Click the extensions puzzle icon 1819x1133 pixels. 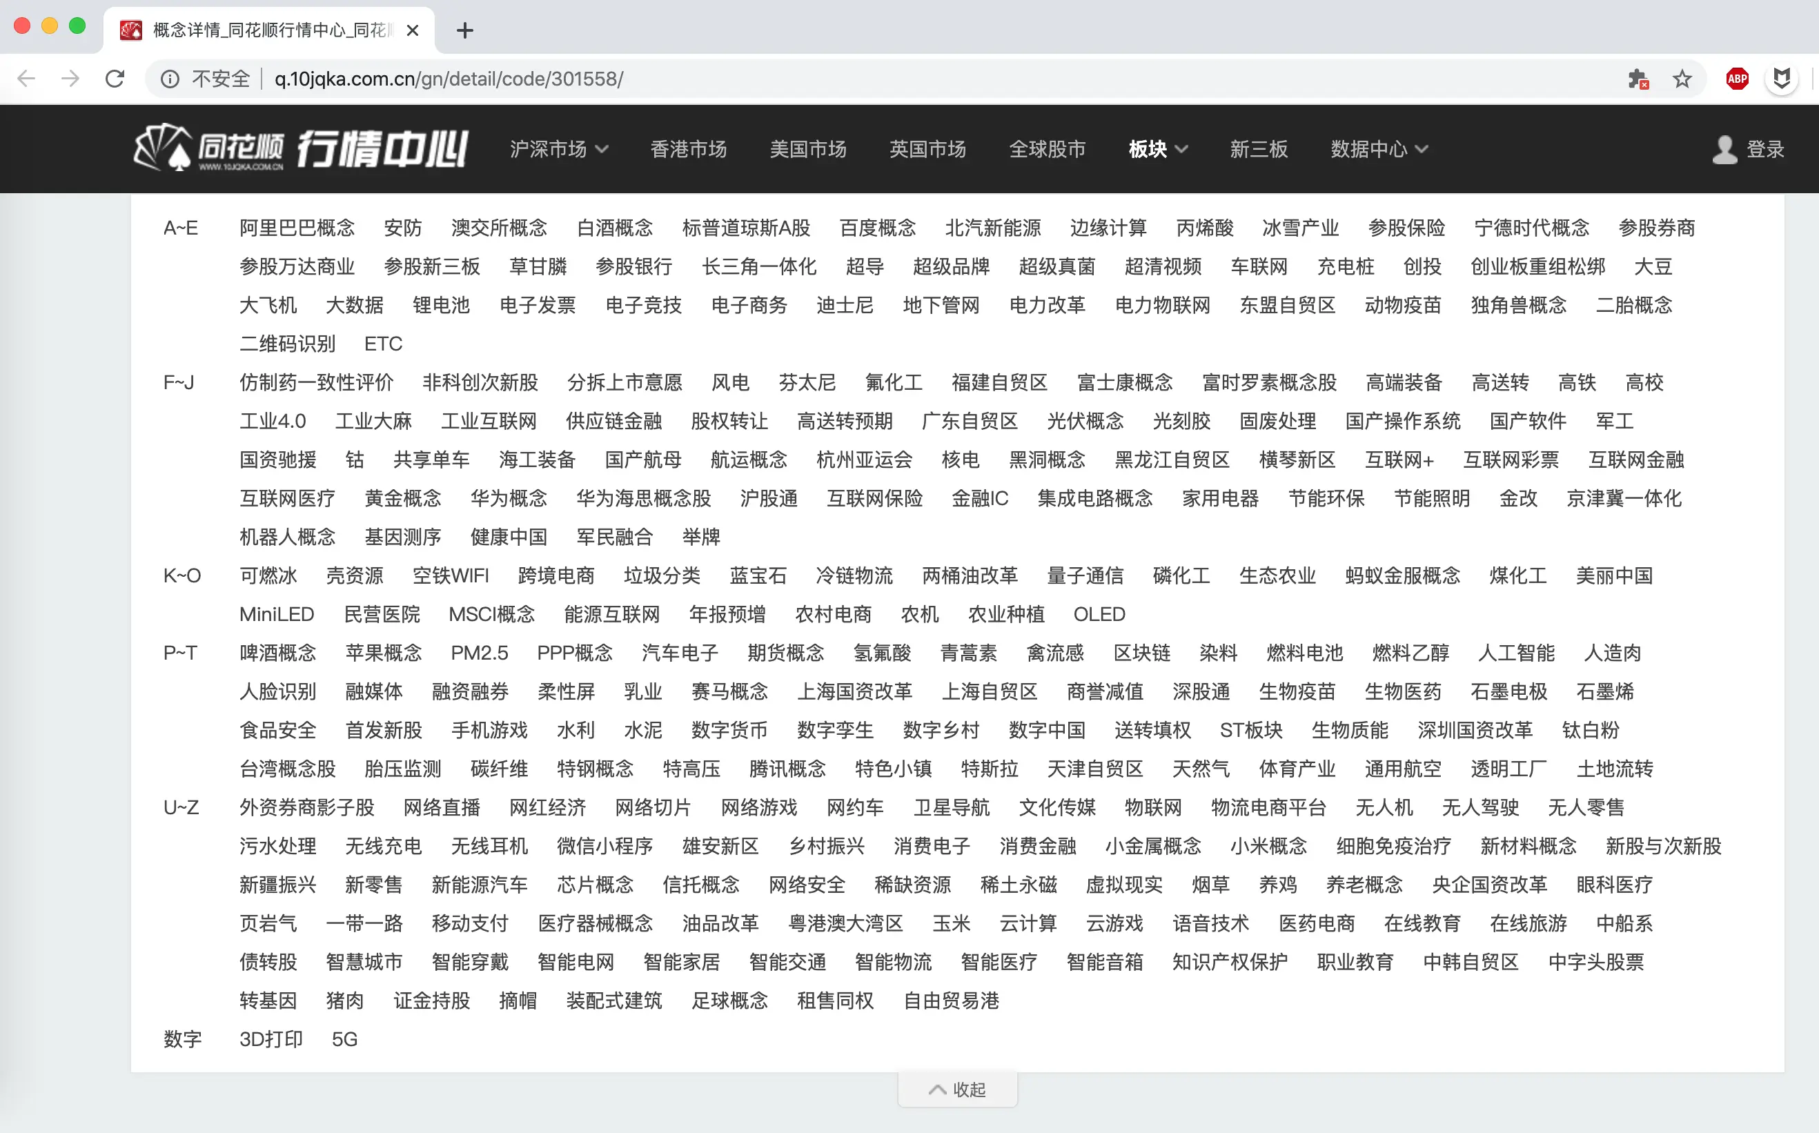(x=1638, y=79)
